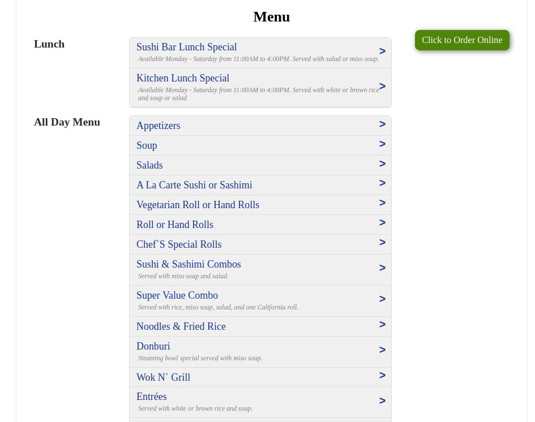Open the Wok N` Grill category
The width and height of the screenshot is (535, 422).
point(163,377)
